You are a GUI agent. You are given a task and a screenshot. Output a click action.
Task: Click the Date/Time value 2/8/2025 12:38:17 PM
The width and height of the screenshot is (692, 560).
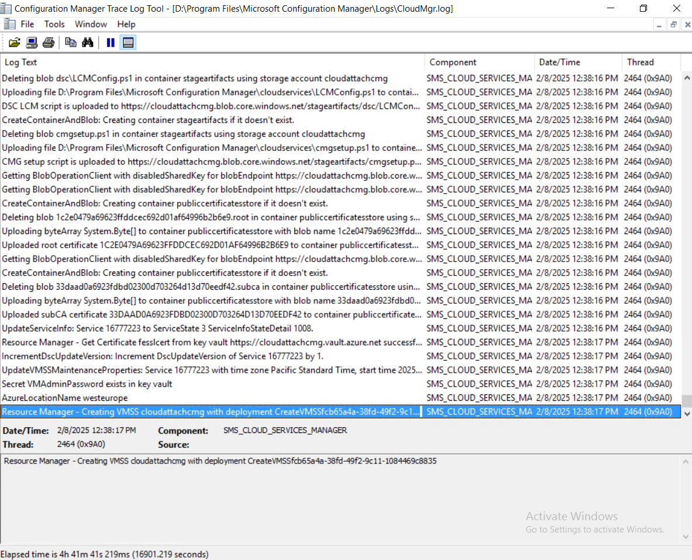[97, 430]
